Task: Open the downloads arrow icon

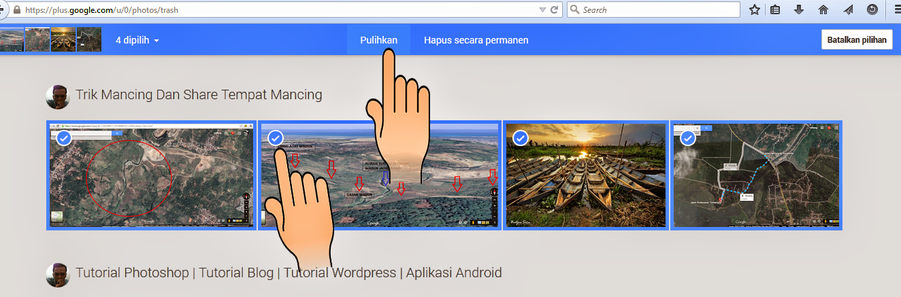Action: (800, 10)
